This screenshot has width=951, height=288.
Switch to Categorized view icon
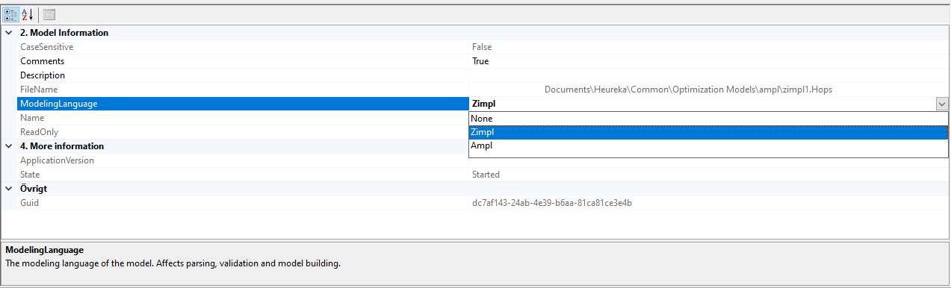11,14
